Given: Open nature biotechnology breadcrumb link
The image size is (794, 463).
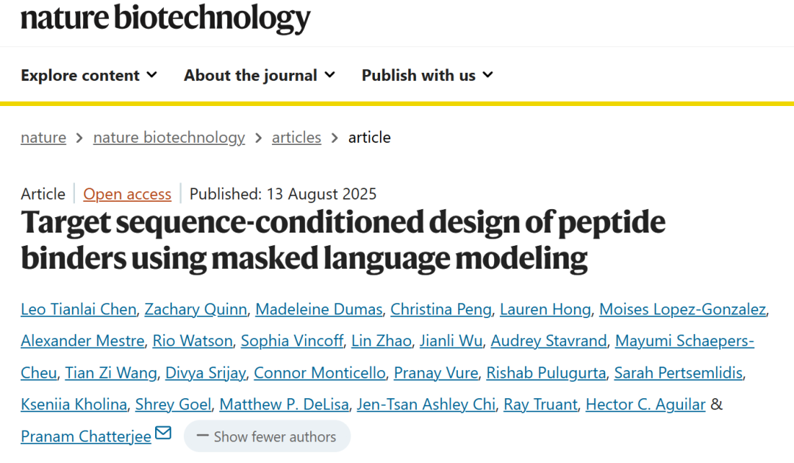Looking at the screenshot, I should tap(169, 138).
